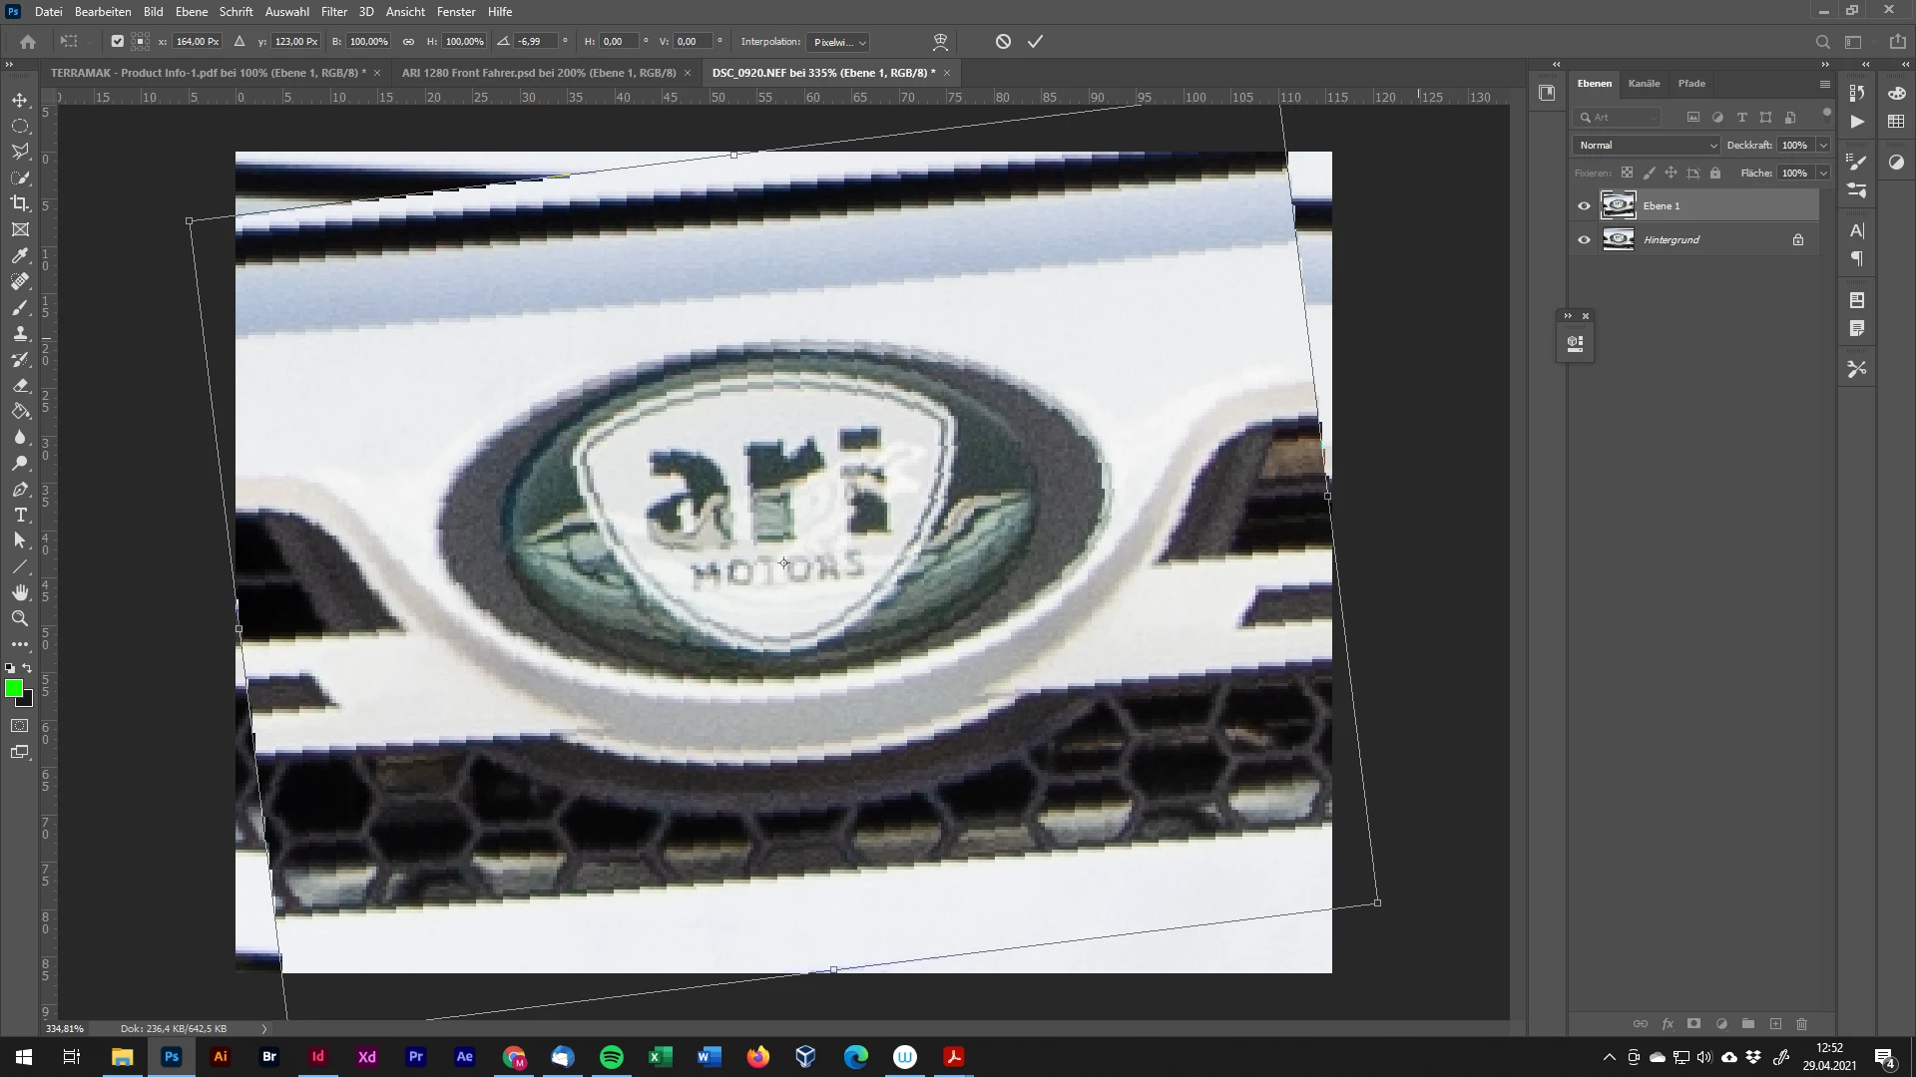Select the Crop tool
The height and width of the screenshot is (1077, 1916).
pyautogui.click(x=20, y=203)
